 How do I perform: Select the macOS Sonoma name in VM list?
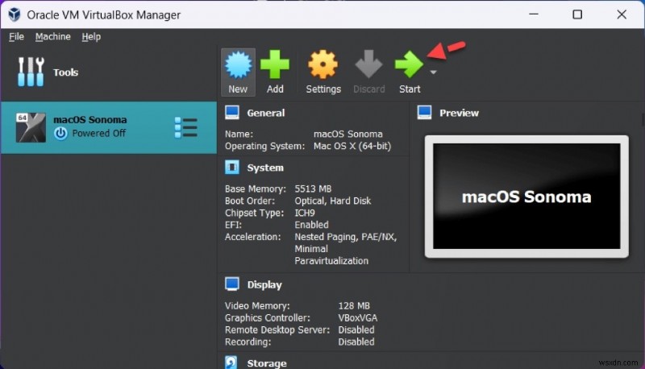[90, 119]
